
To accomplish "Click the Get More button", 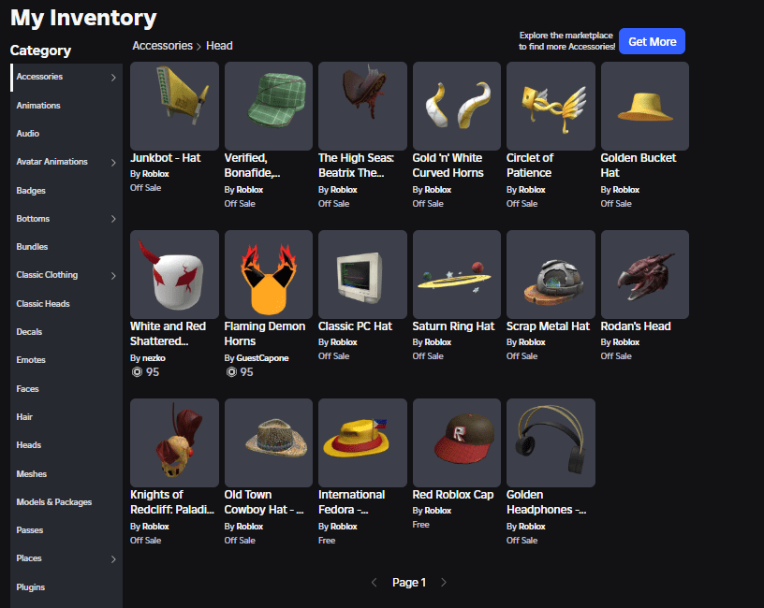I will (652, 41).
